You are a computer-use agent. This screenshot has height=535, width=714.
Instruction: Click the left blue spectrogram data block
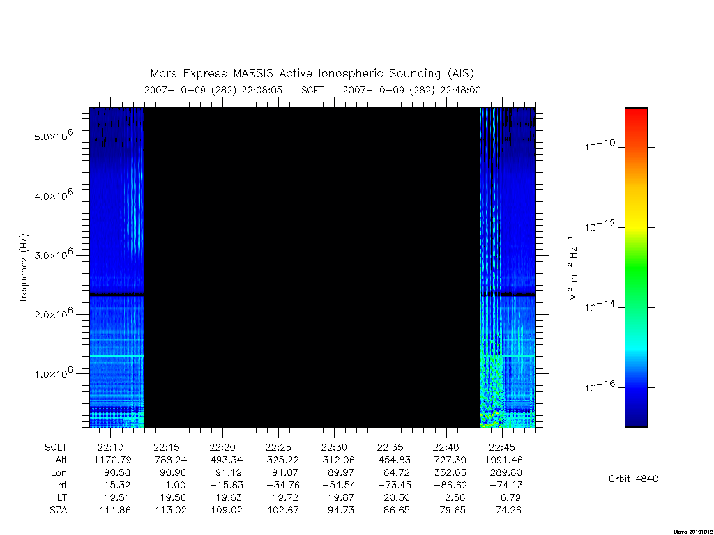tap(117, 267)
